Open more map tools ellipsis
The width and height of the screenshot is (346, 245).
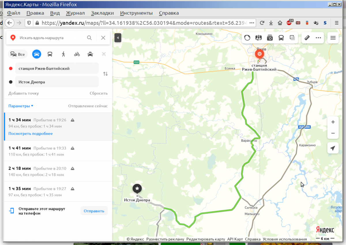(x=318, y=38)
